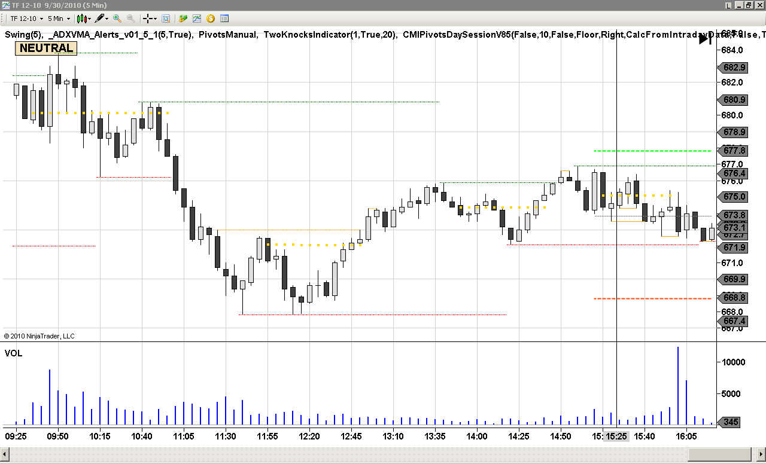The image size is (766, 464).
Task: Click the 677.8 price marker
Action: (734, 150)
